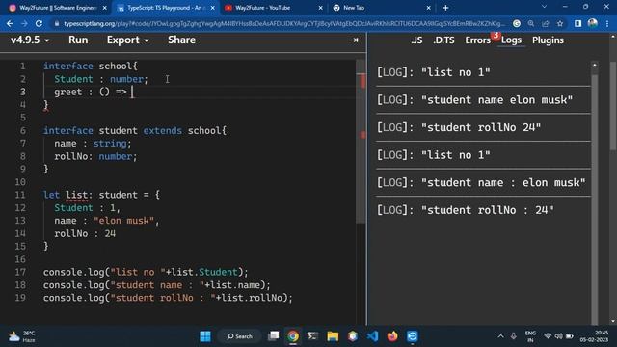Open the battery tray icon
The width and height of the screenshot is (617, 347).
(570, 336)
